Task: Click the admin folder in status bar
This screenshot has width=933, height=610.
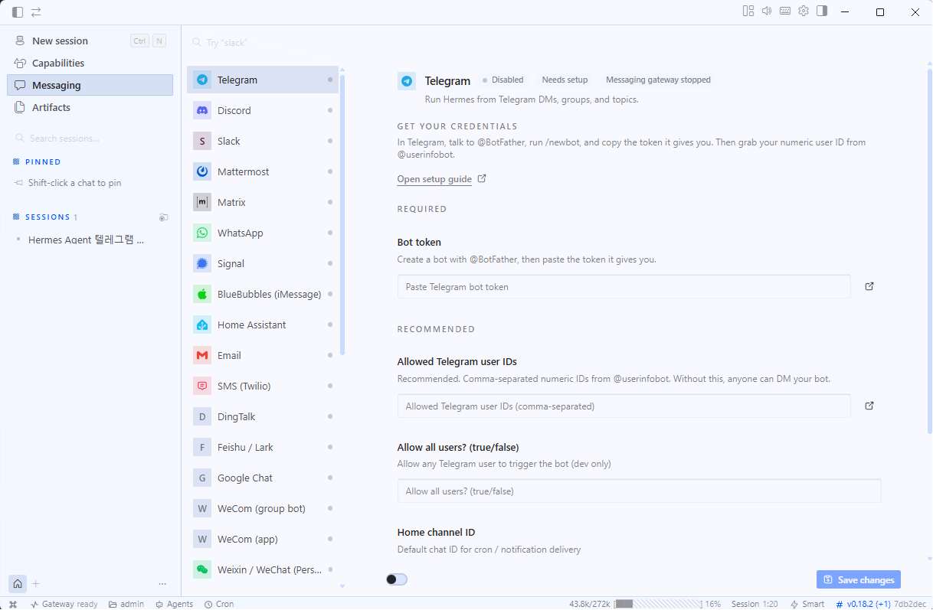Action: click(x=126, y=604)
